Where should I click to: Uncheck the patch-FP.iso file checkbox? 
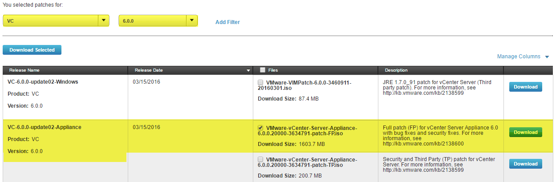click(x=260, y=128)
